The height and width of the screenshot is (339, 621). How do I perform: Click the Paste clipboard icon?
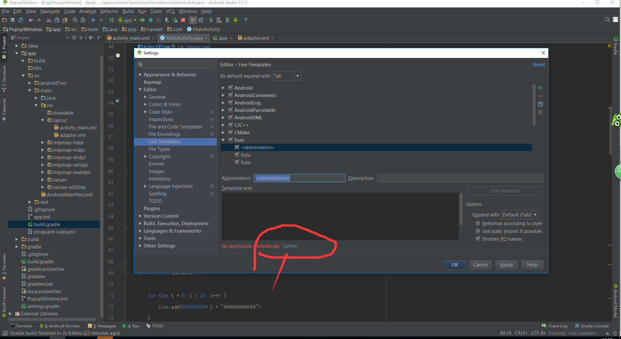pyautogui.click(x=65, y=20)
